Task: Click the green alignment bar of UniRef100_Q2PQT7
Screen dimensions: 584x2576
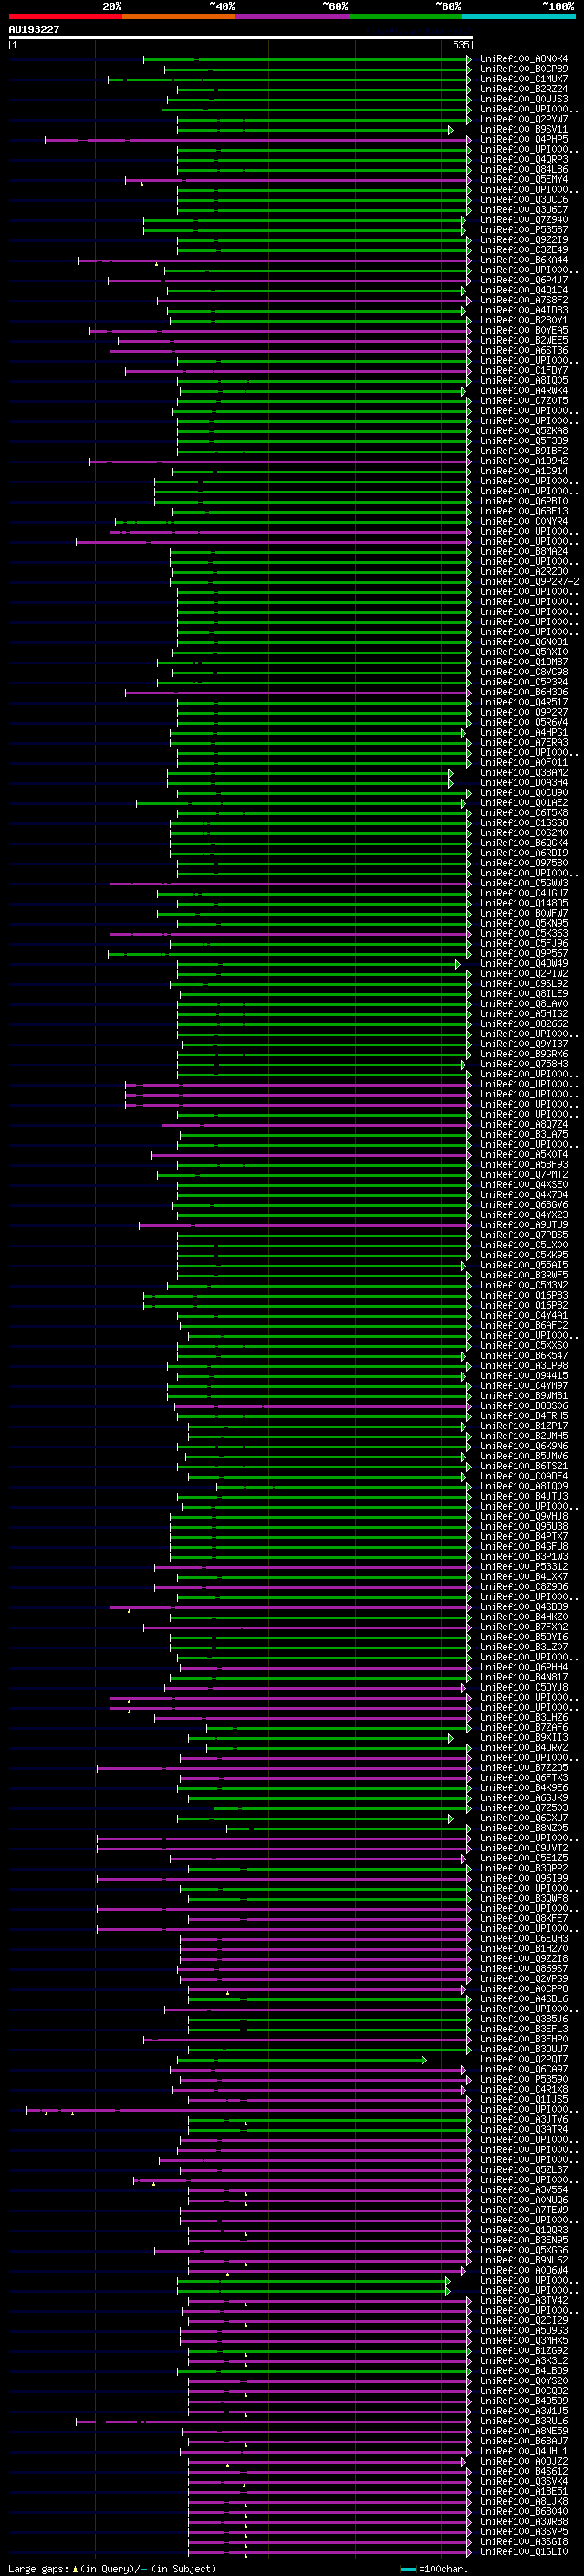Action: [x=301, y=2059]
